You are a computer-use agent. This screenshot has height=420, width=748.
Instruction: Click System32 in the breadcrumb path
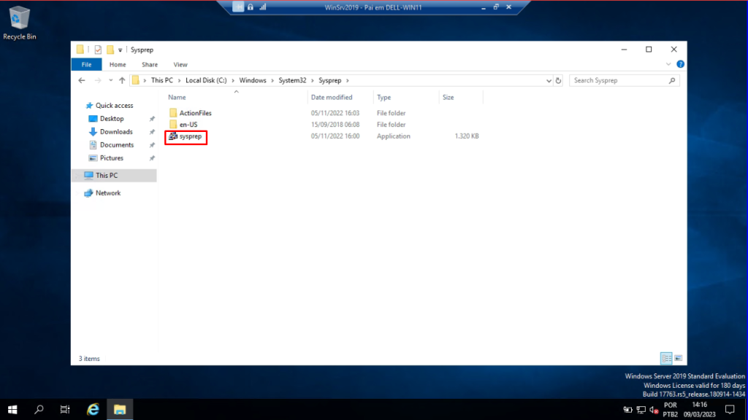point(292,80)
